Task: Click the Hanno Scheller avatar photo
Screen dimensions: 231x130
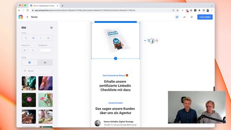Action: click(97, 123)
